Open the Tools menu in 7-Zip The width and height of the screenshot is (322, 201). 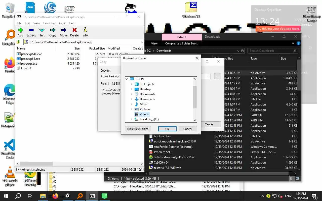(x=62, y=23)
